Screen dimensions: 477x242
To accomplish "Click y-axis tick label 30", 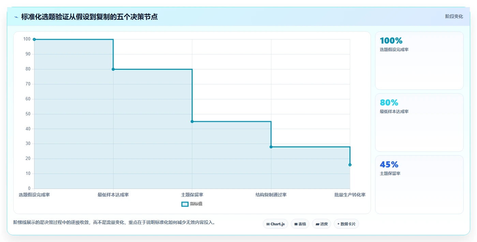I will coord(28,144).
